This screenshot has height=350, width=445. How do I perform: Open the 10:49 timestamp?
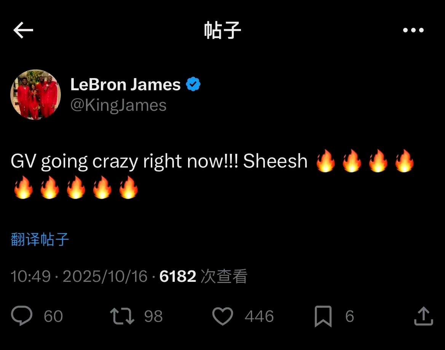31,276
